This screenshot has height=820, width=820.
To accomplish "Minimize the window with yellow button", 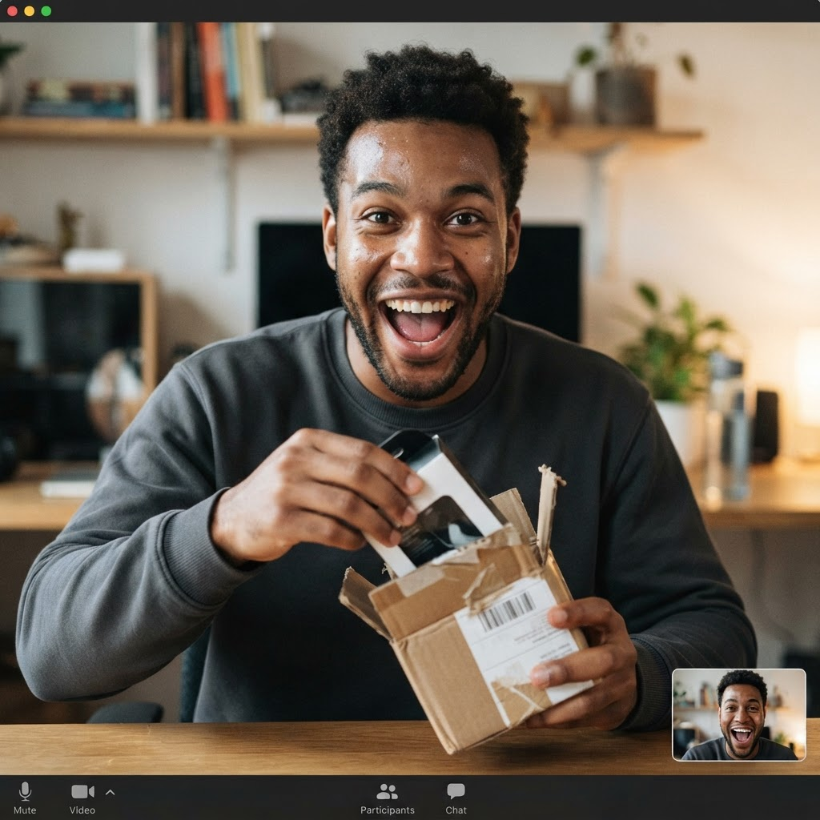I will [x=30, y=11].
